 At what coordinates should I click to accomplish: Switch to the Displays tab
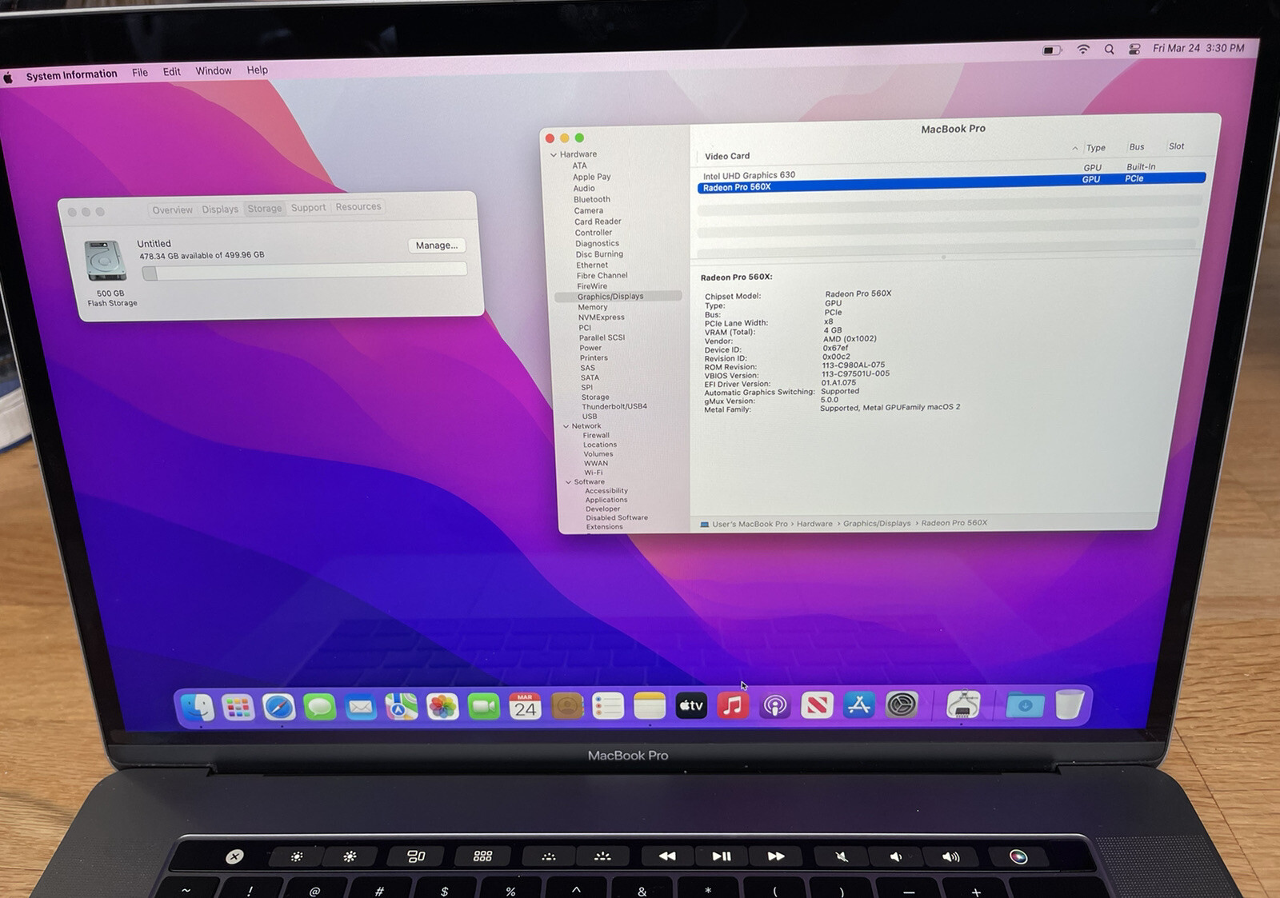[x=220, y=210]
